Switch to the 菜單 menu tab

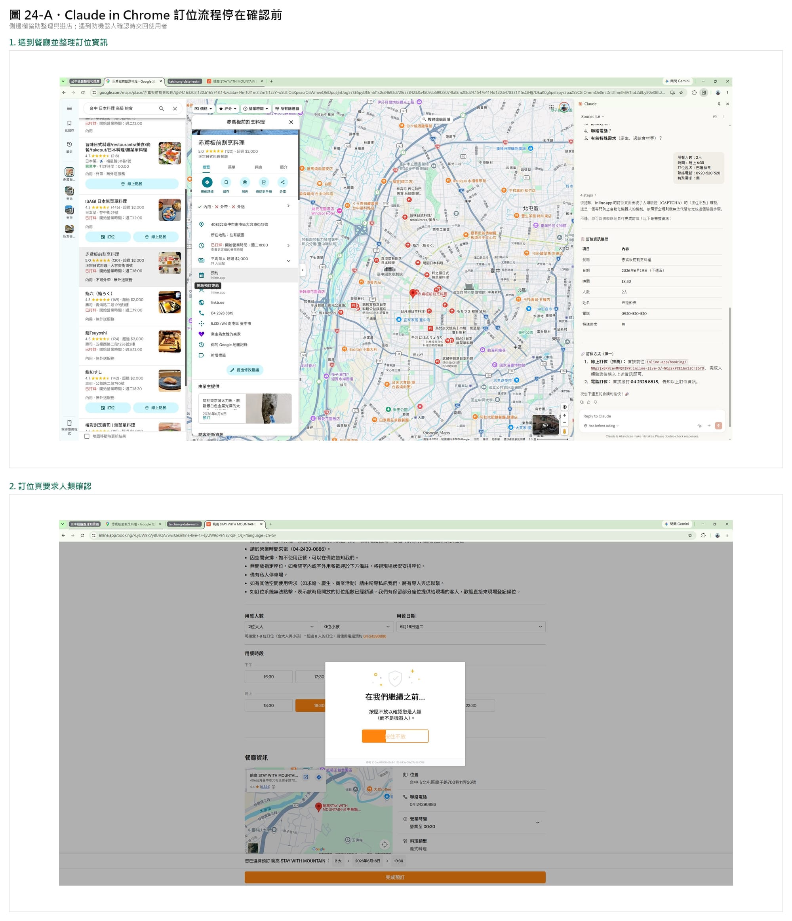tap(232, 167)
